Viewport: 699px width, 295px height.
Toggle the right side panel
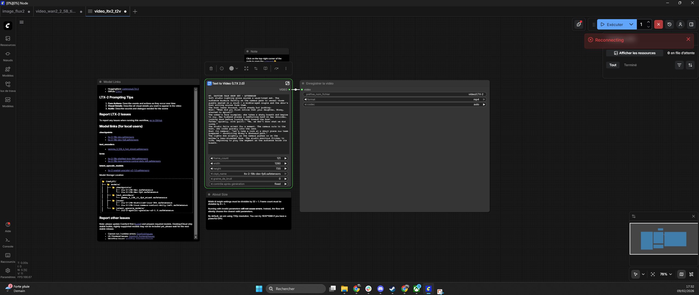pyautogui.click(x=691, y=24)
